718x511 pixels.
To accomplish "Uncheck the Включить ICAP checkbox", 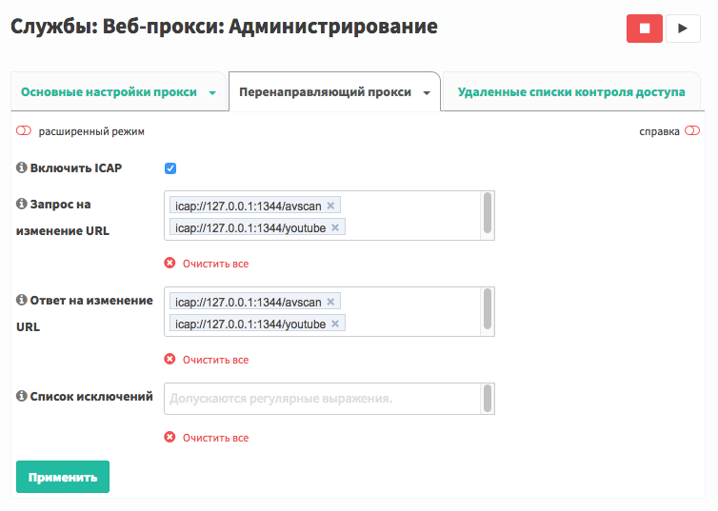I will point(170,168).
